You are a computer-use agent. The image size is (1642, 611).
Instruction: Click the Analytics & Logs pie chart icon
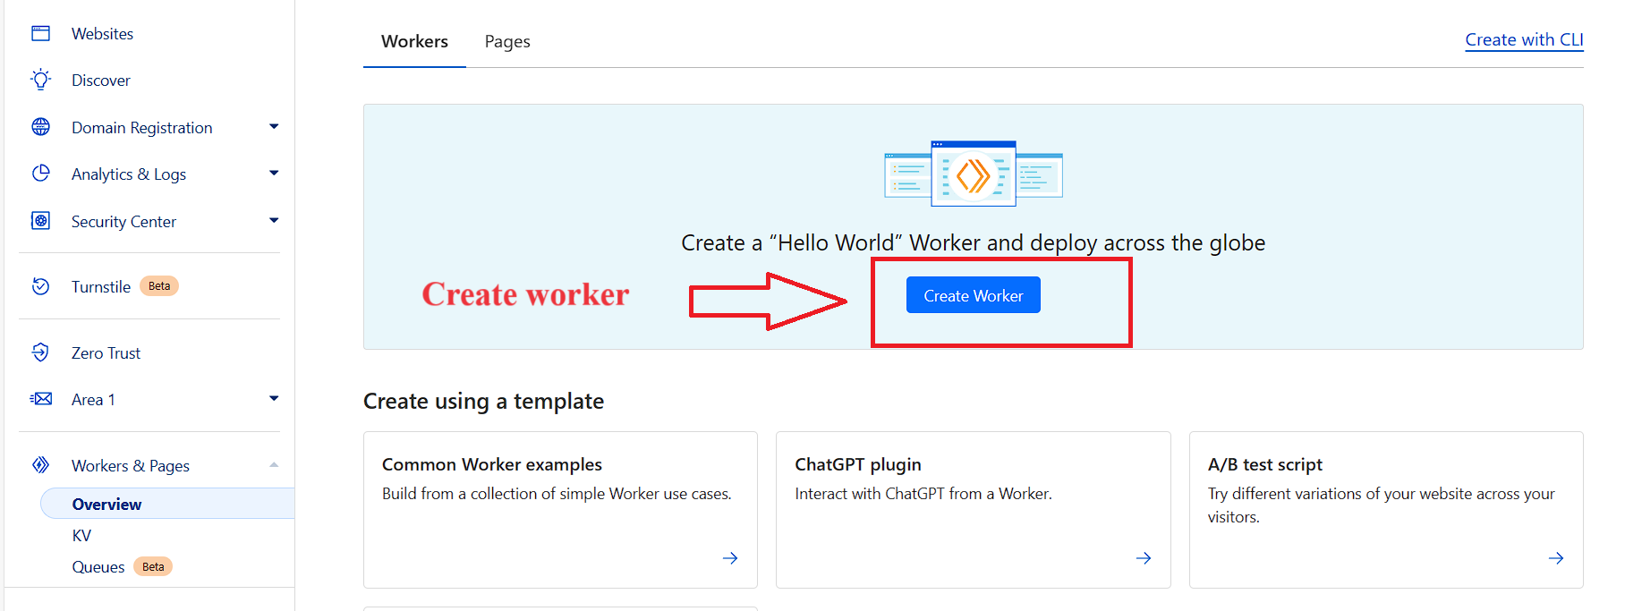40,174
